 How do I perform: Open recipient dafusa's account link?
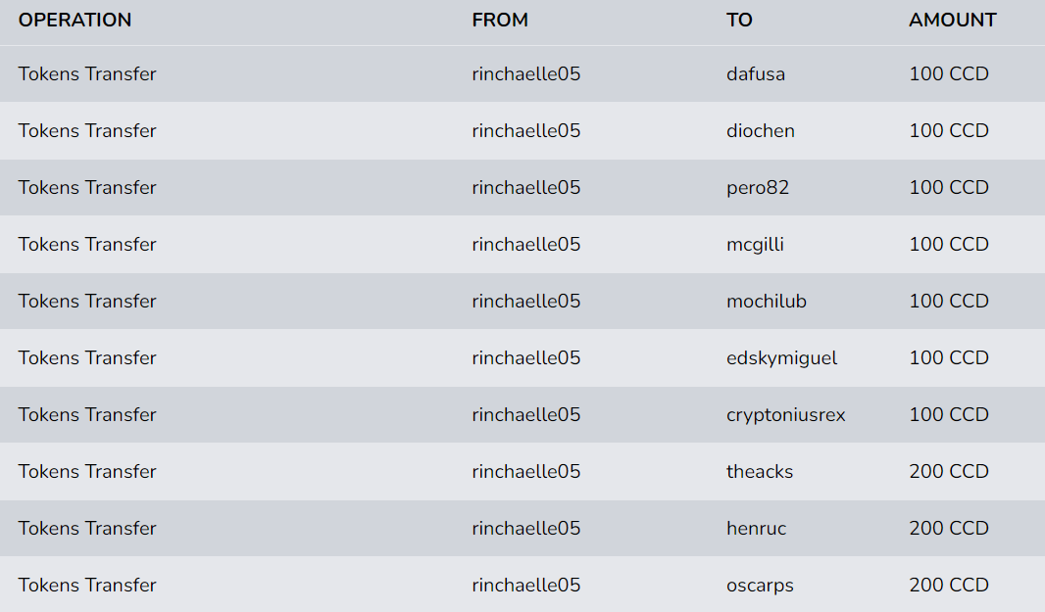756,73
